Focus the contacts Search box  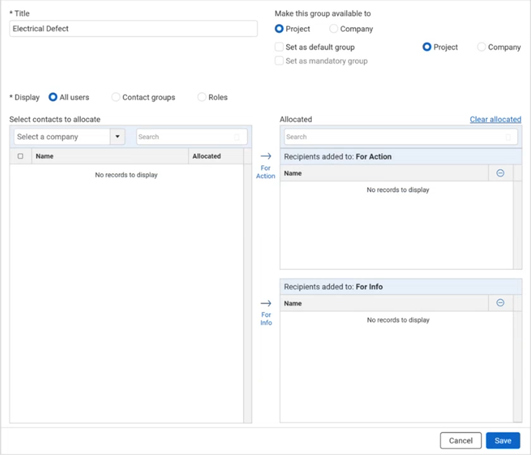[x=192, y=137]
